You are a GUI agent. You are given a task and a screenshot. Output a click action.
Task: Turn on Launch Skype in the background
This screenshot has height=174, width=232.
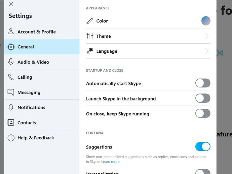(x=203, y=98)
